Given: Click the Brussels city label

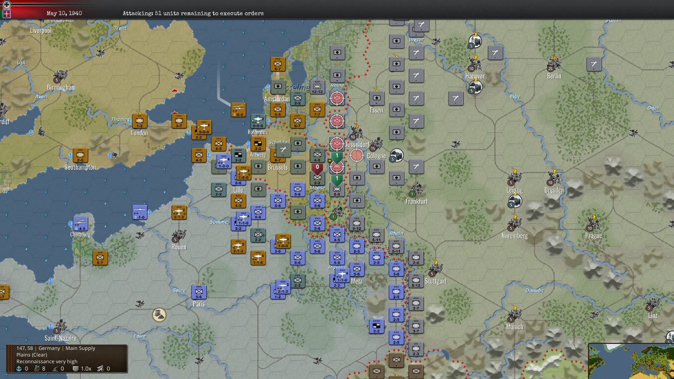Looking at the screenshot, I should 278,167.
